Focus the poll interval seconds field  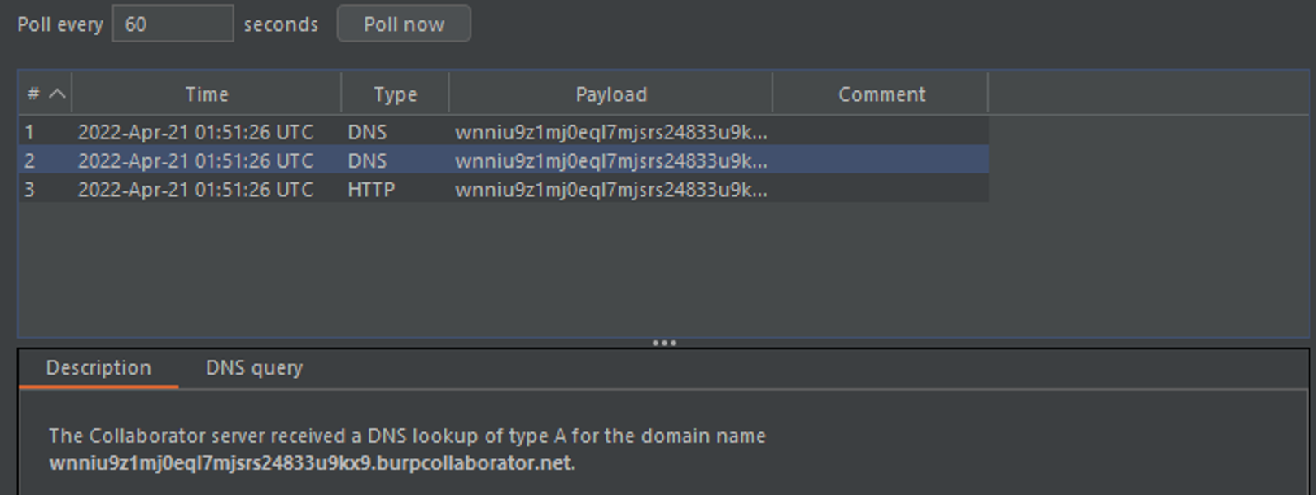point(173,24)
